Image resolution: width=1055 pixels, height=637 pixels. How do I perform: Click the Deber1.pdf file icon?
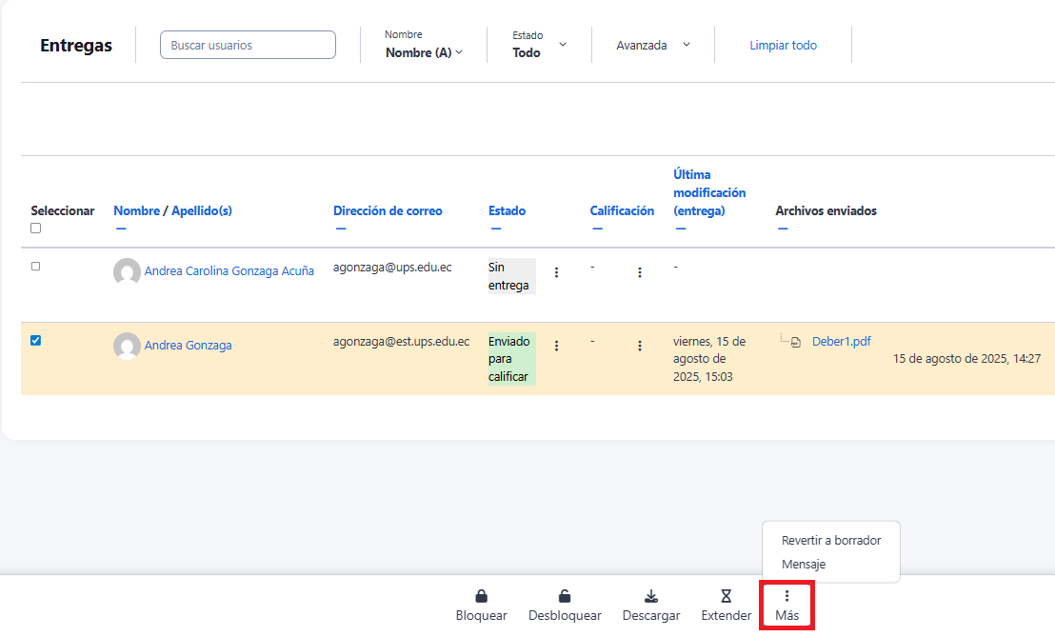click(x=796, y=342)
